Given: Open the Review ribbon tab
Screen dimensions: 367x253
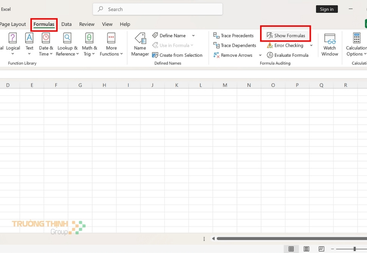Looking at the screenshot, I should pos(86,24).
